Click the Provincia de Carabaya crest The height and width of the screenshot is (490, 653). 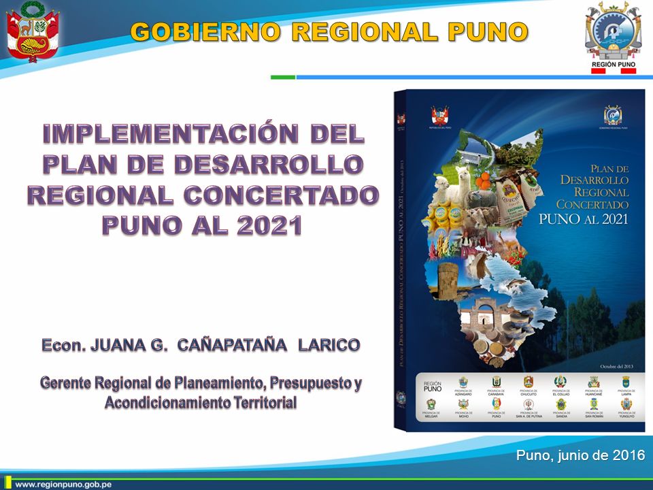(x=496, y=382)
